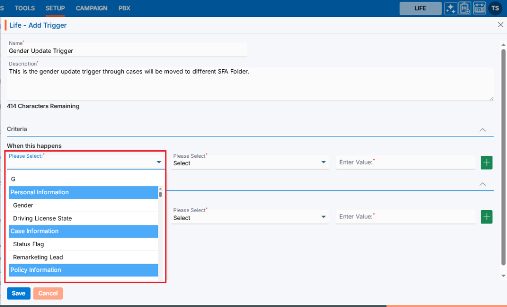Image resolution: width=507 pixels, height=307 pixels.
Task: Switch to the CAMPAIGN menu
Action: click(x=92, y=8)
